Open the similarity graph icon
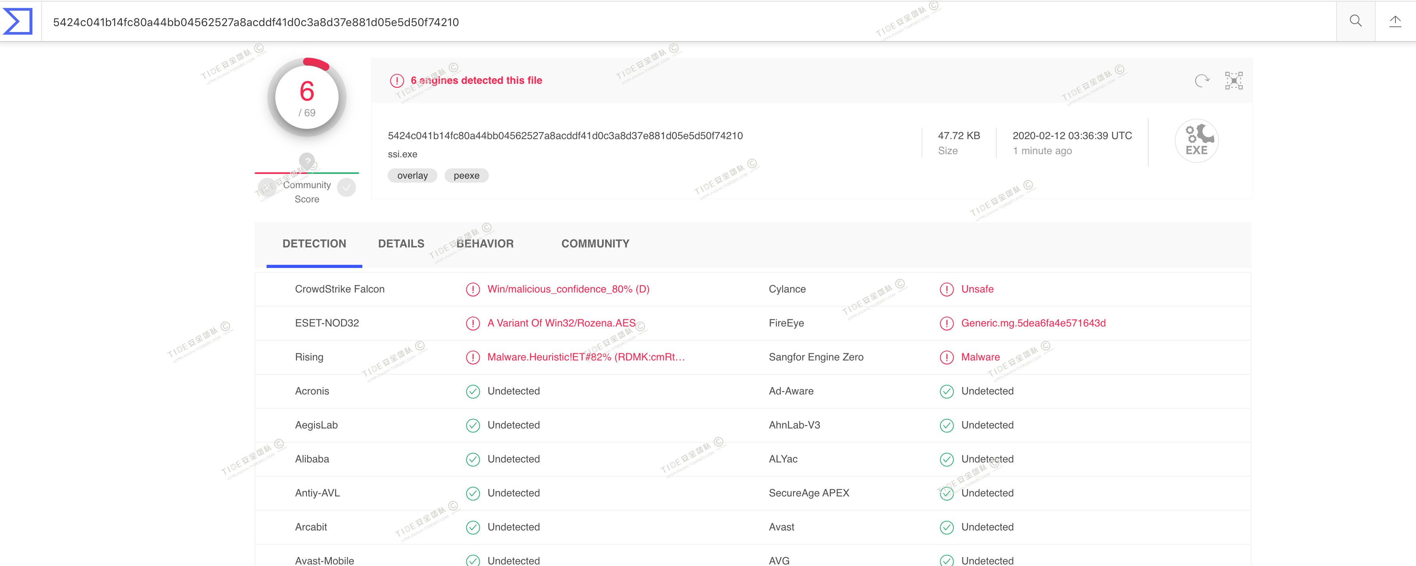The width and height of the screenshot is (1416, 566). 1234,81
